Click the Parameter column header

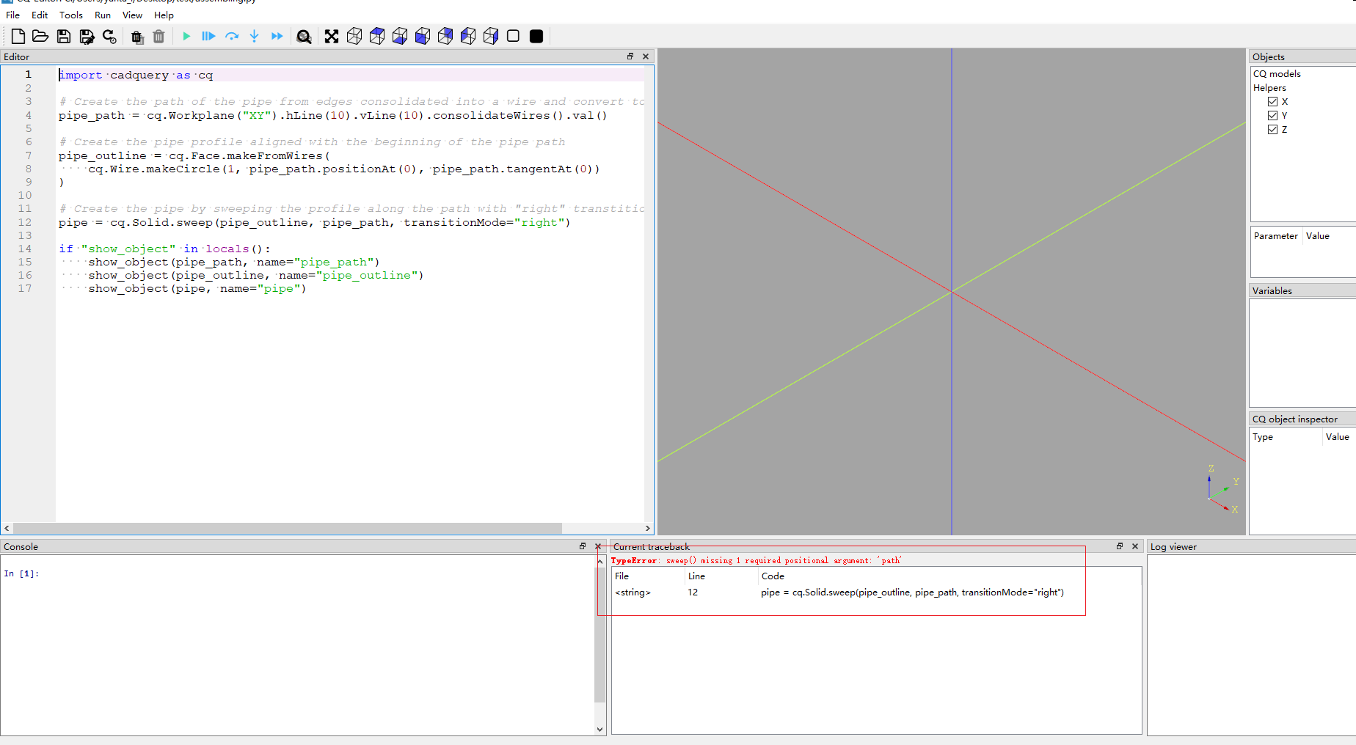point(1276,236)
